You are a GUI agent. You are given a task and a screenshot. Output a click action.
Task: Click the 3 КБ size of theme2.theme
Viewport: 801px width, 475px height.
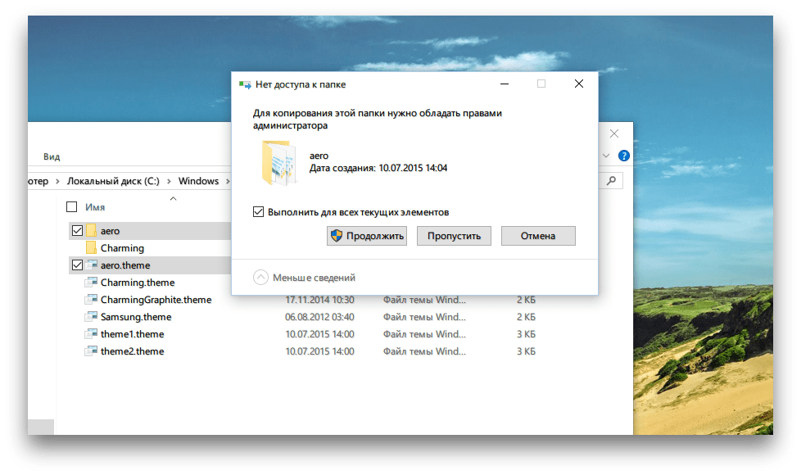[x=526, y=351]
